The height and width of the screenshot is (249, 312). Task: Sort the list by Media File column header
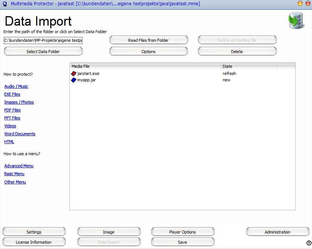coord(145,66)
